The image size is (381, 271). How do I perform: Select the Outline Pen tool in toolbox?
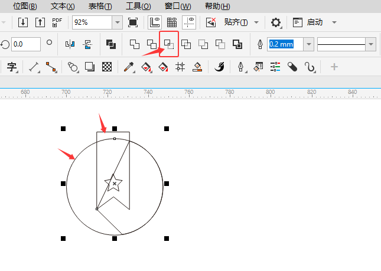241,67
